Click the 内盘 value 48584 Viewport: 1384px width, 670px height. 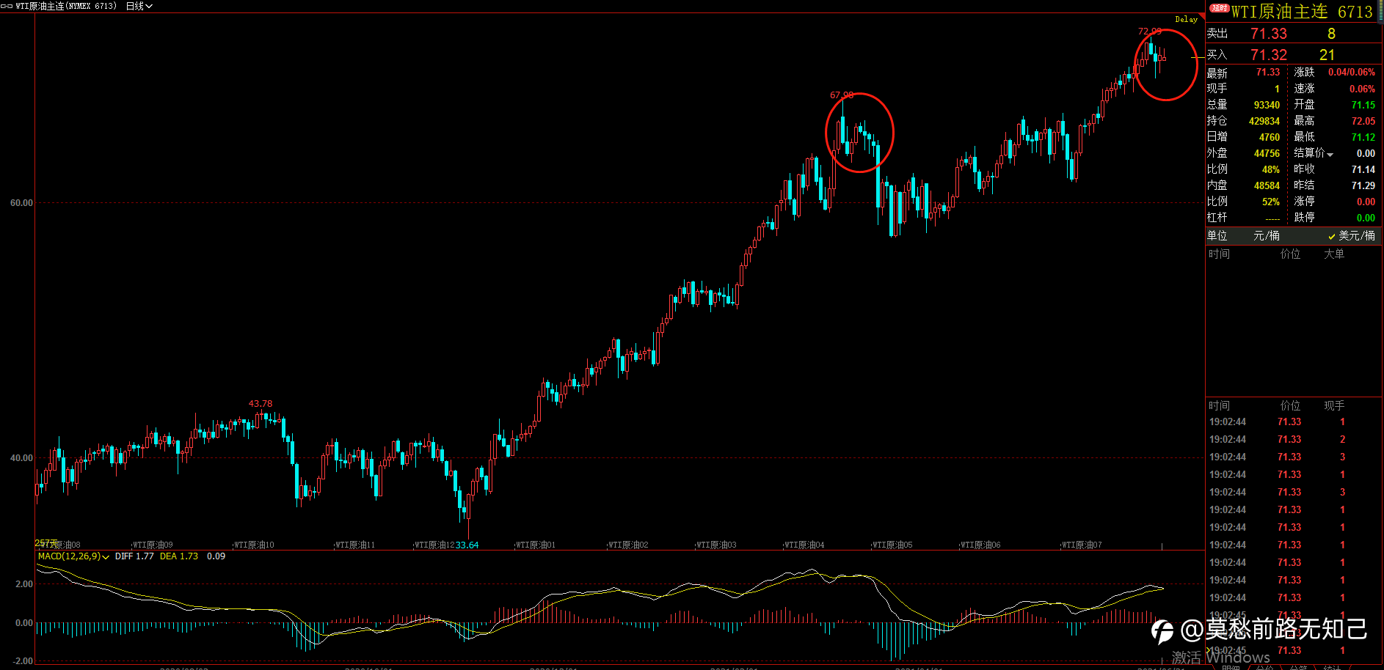[x=1267, y=185]
